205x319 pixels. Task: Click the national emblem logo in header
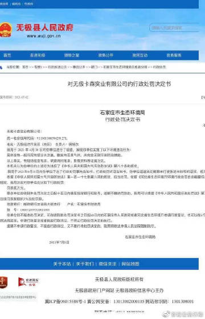click(5, 30)
